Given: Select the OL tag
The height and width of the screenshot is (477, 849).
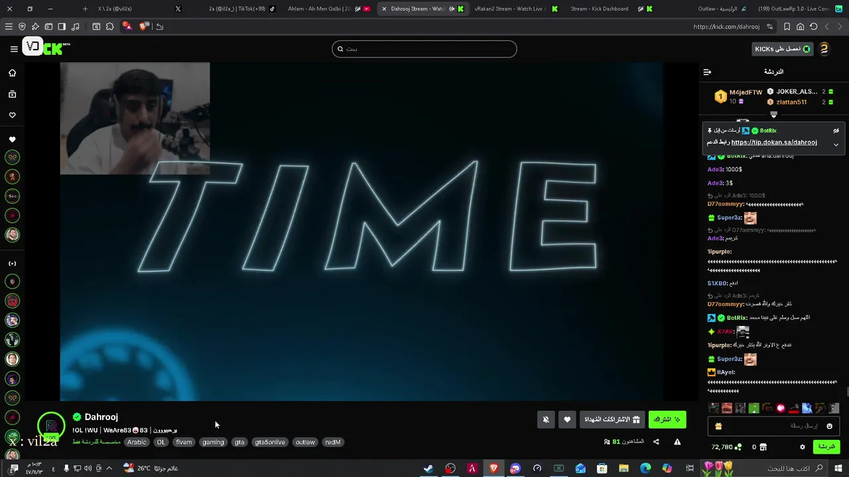Looking at the screenshot, I should point(161,442).
